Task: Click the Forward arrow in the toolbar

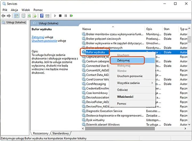Action: coord(9,16)
